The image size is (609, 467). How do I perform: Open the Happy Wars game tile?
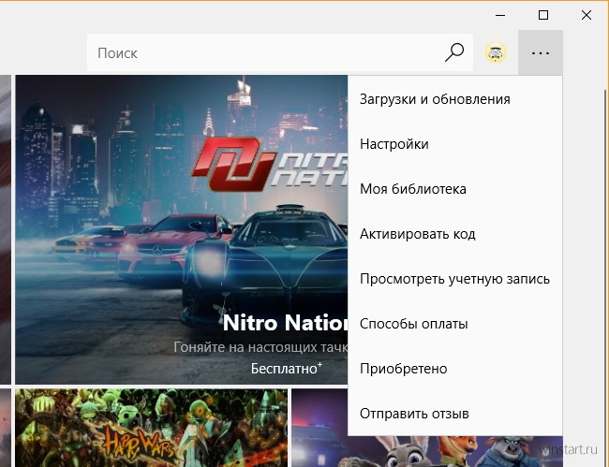[x=152, y=428]
